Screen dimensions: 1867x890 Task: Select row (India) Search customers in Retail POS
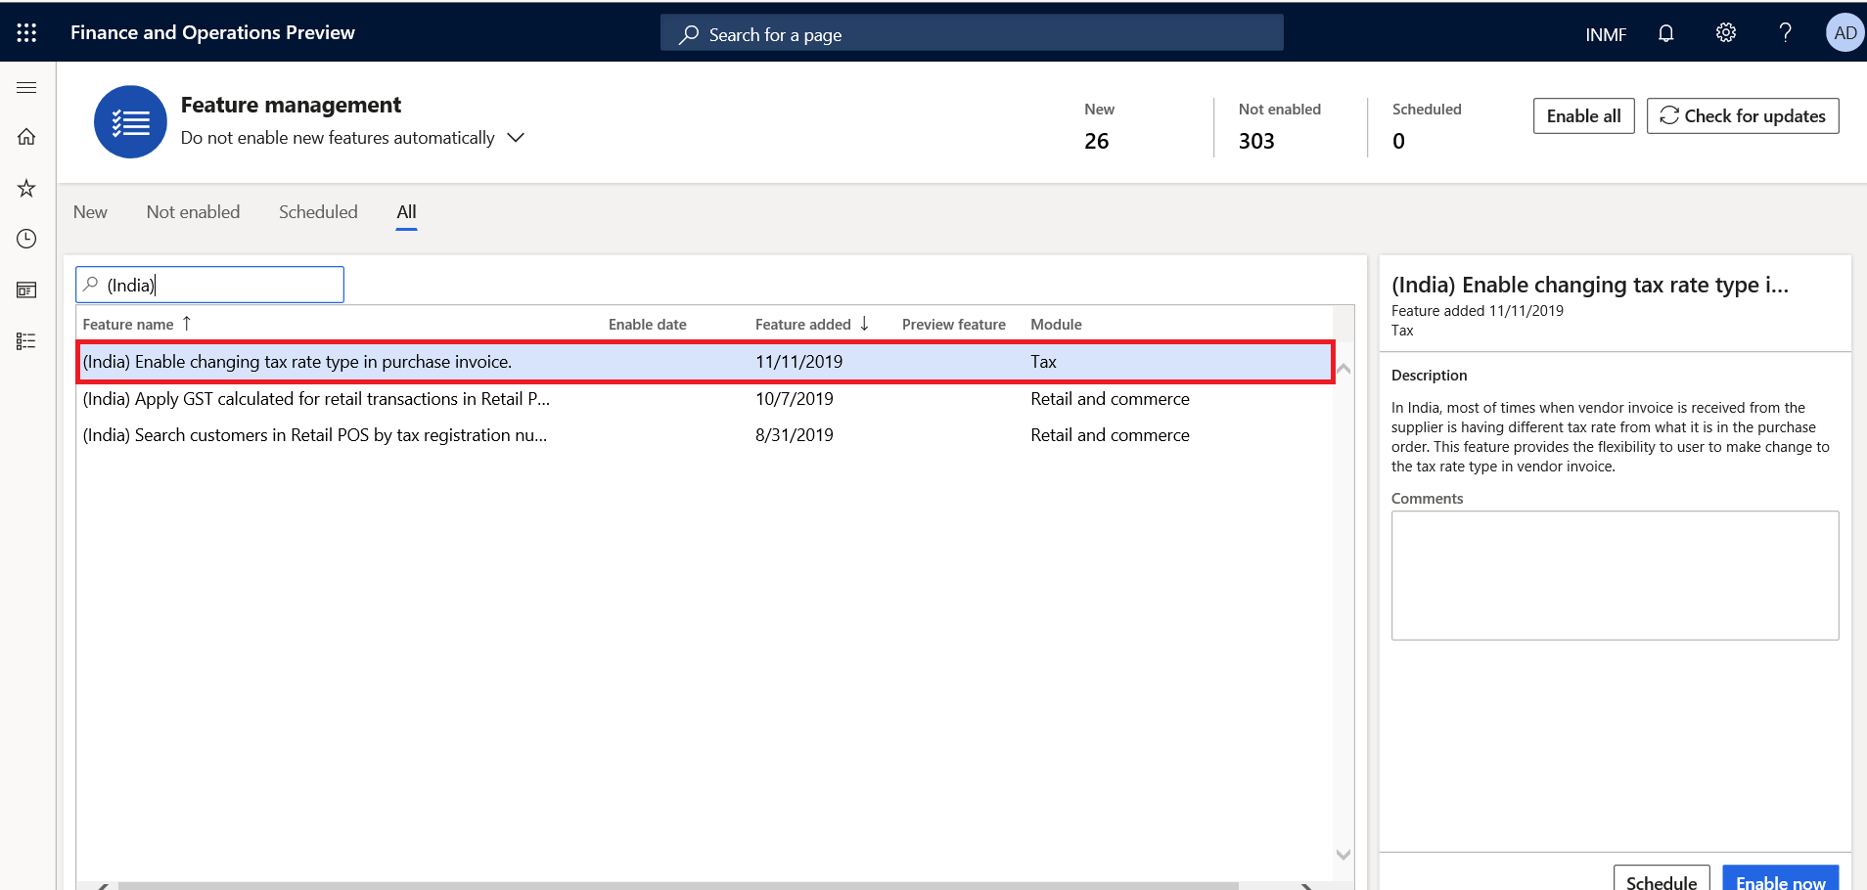pyautogui.click(x=705, y=435)
